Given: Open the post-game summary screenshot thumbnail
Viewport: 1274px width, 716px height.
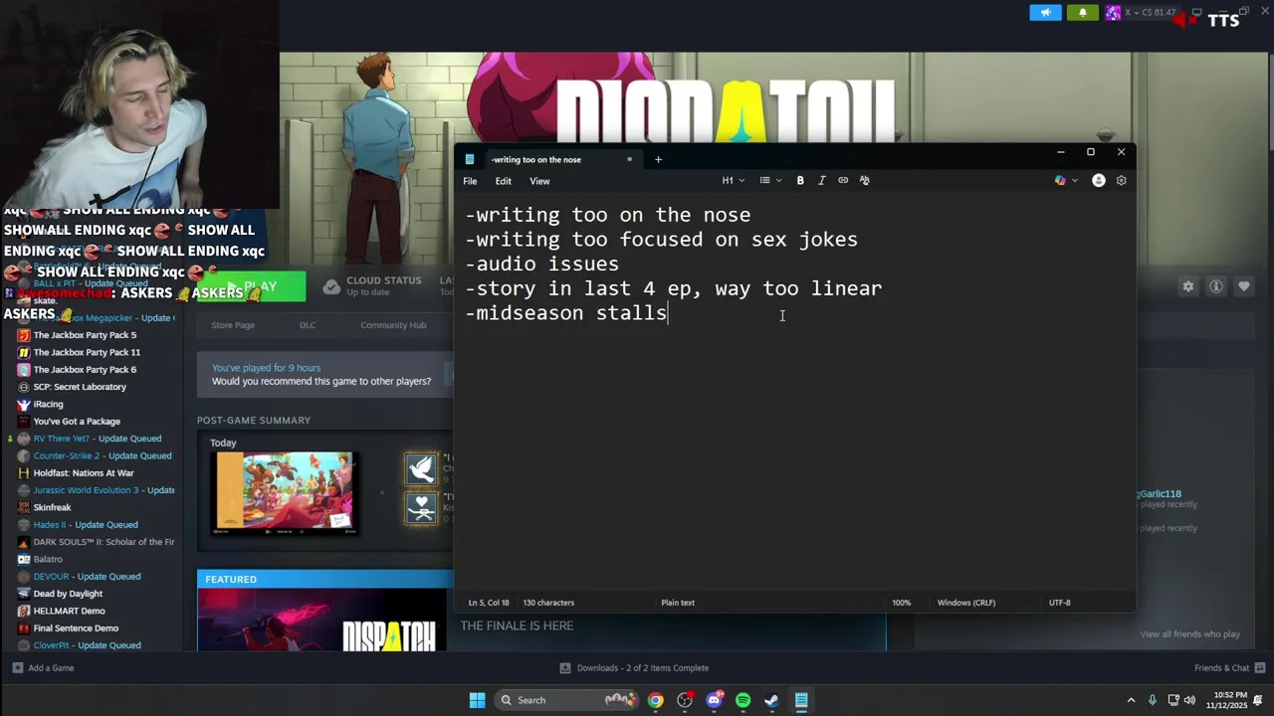Looking at the screenshot, I should (x=285, y=491).
